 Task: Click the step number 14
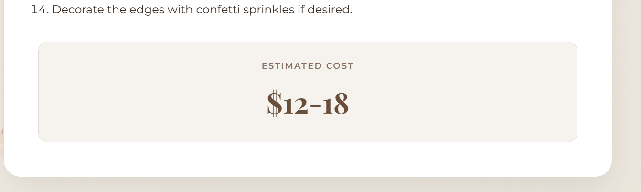pyautogui.click(x=40, y=10)
